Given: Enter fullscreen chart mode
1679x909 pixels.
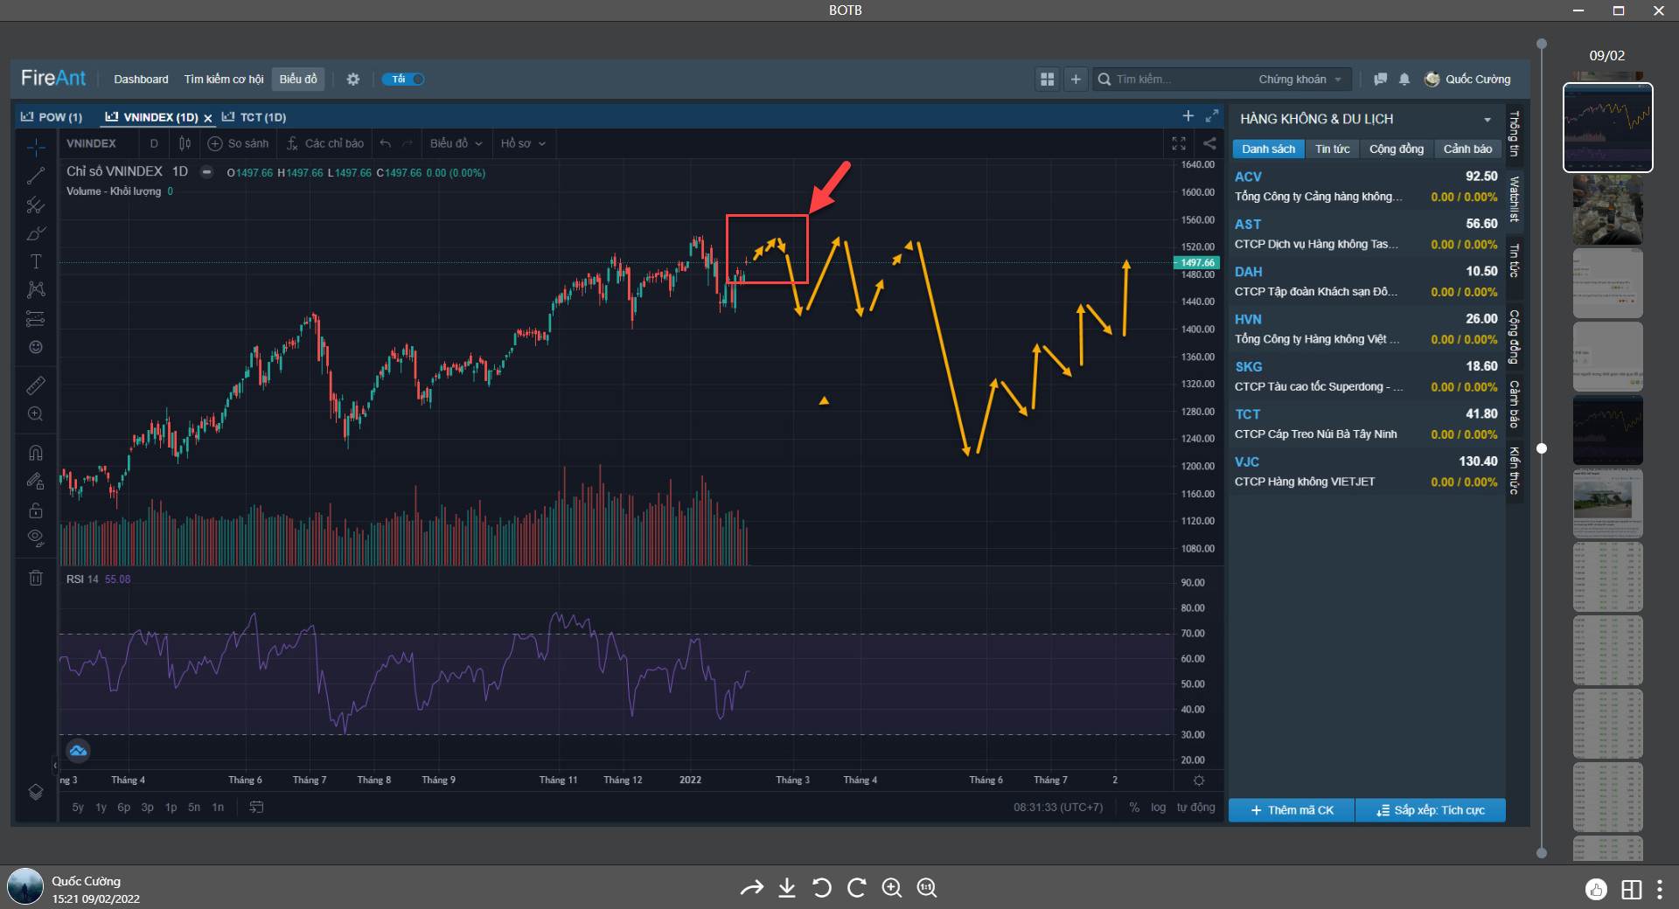Looking at the screenshot, I should point(1179,143).
